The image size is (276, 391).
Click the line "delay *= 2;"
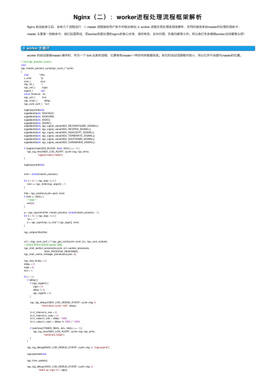pos(39,290)
